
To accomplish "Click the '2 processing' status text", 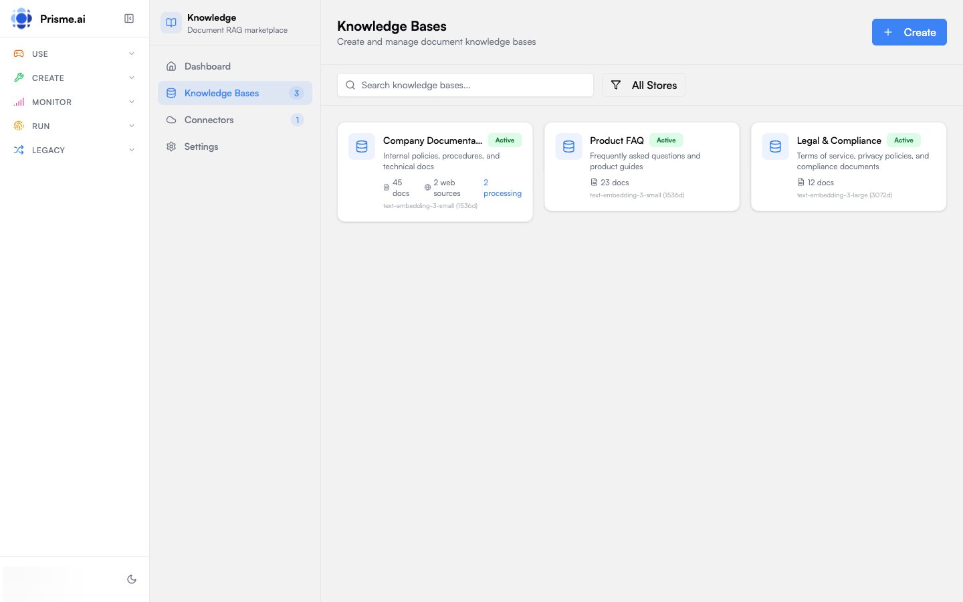I will pyautogui.click(x=502, y=188).
